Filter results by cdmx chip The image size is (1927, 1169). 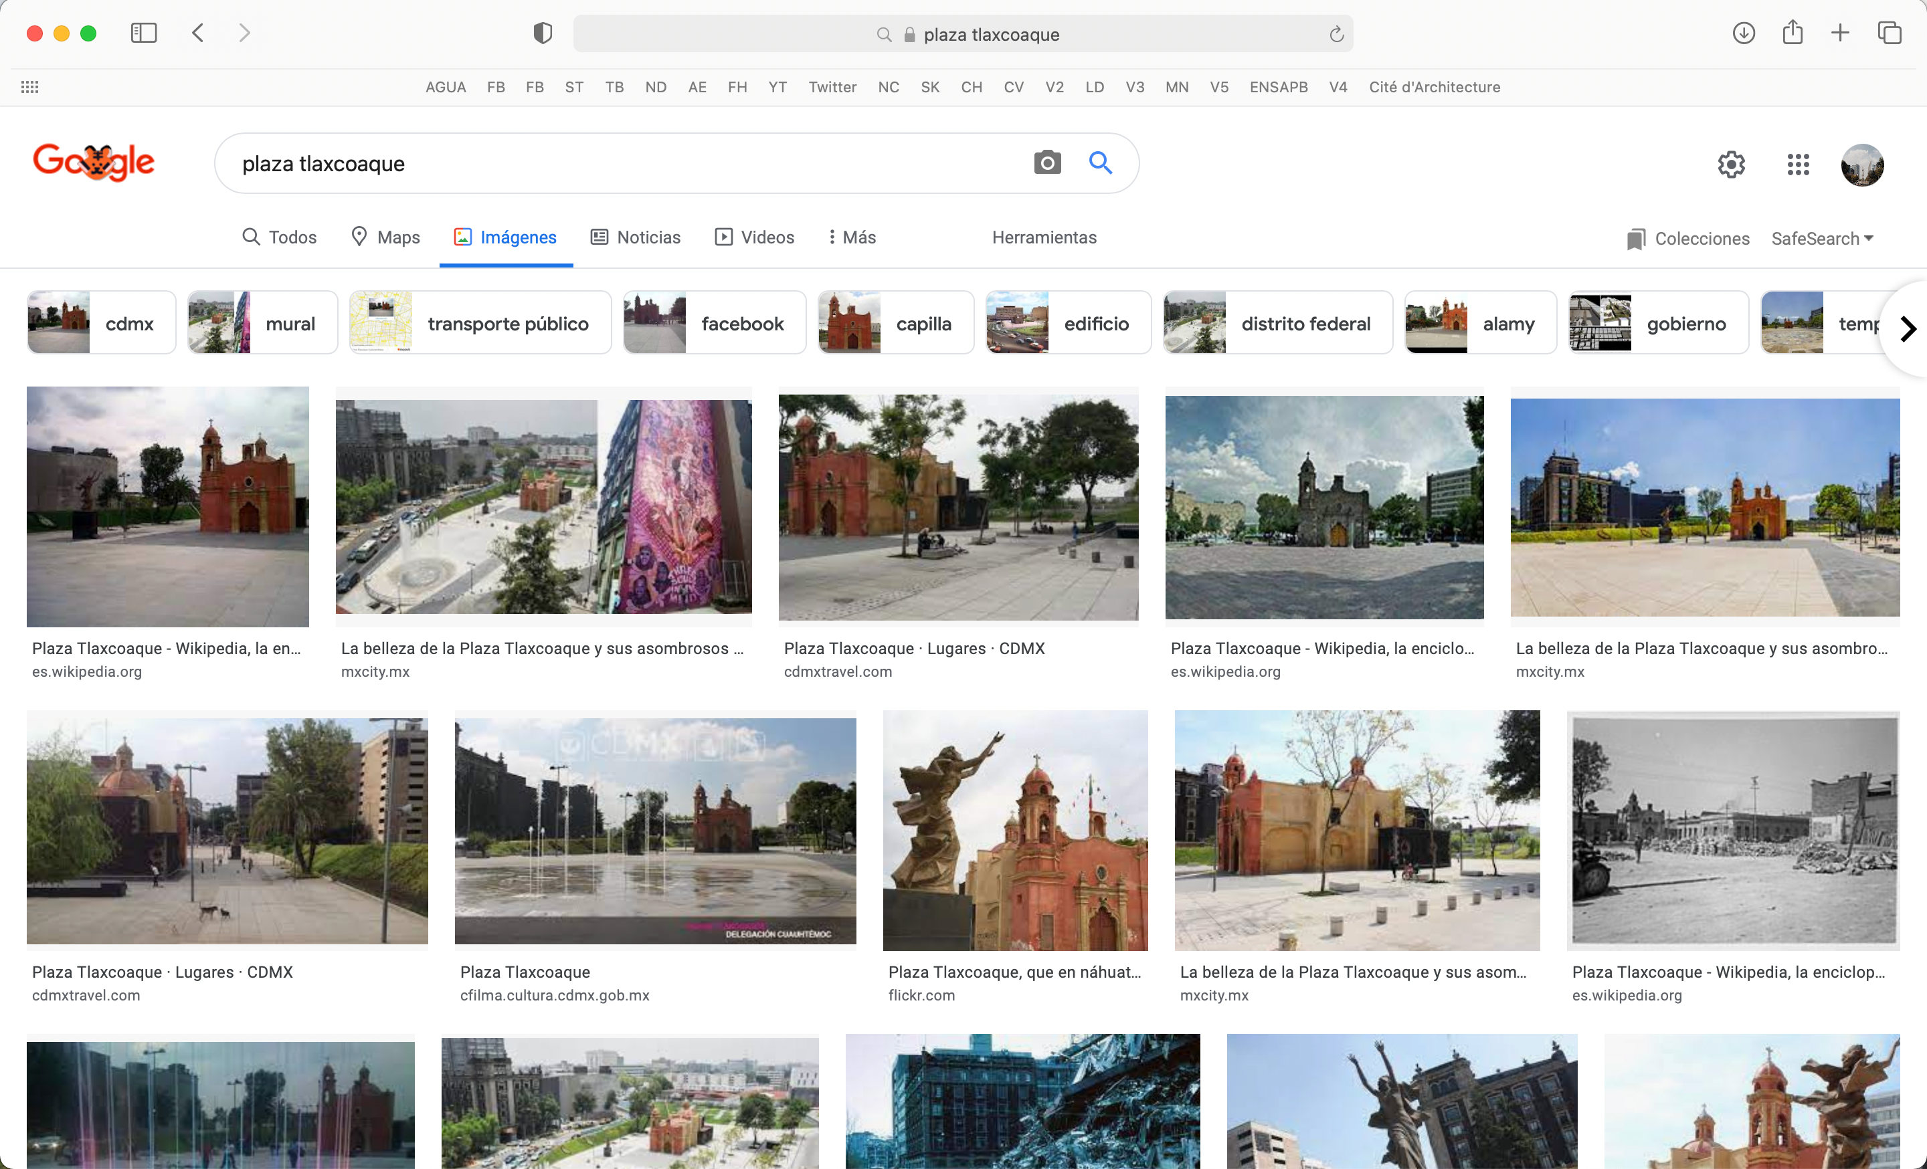[102, 323]
